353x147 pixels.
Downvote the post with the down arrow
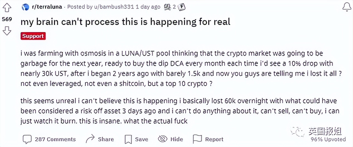pyautogui.click(x=7, y=31)
